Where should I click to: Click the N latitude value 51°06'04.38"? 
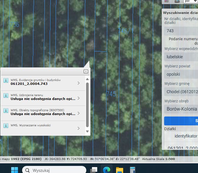(x=105, y=159)
